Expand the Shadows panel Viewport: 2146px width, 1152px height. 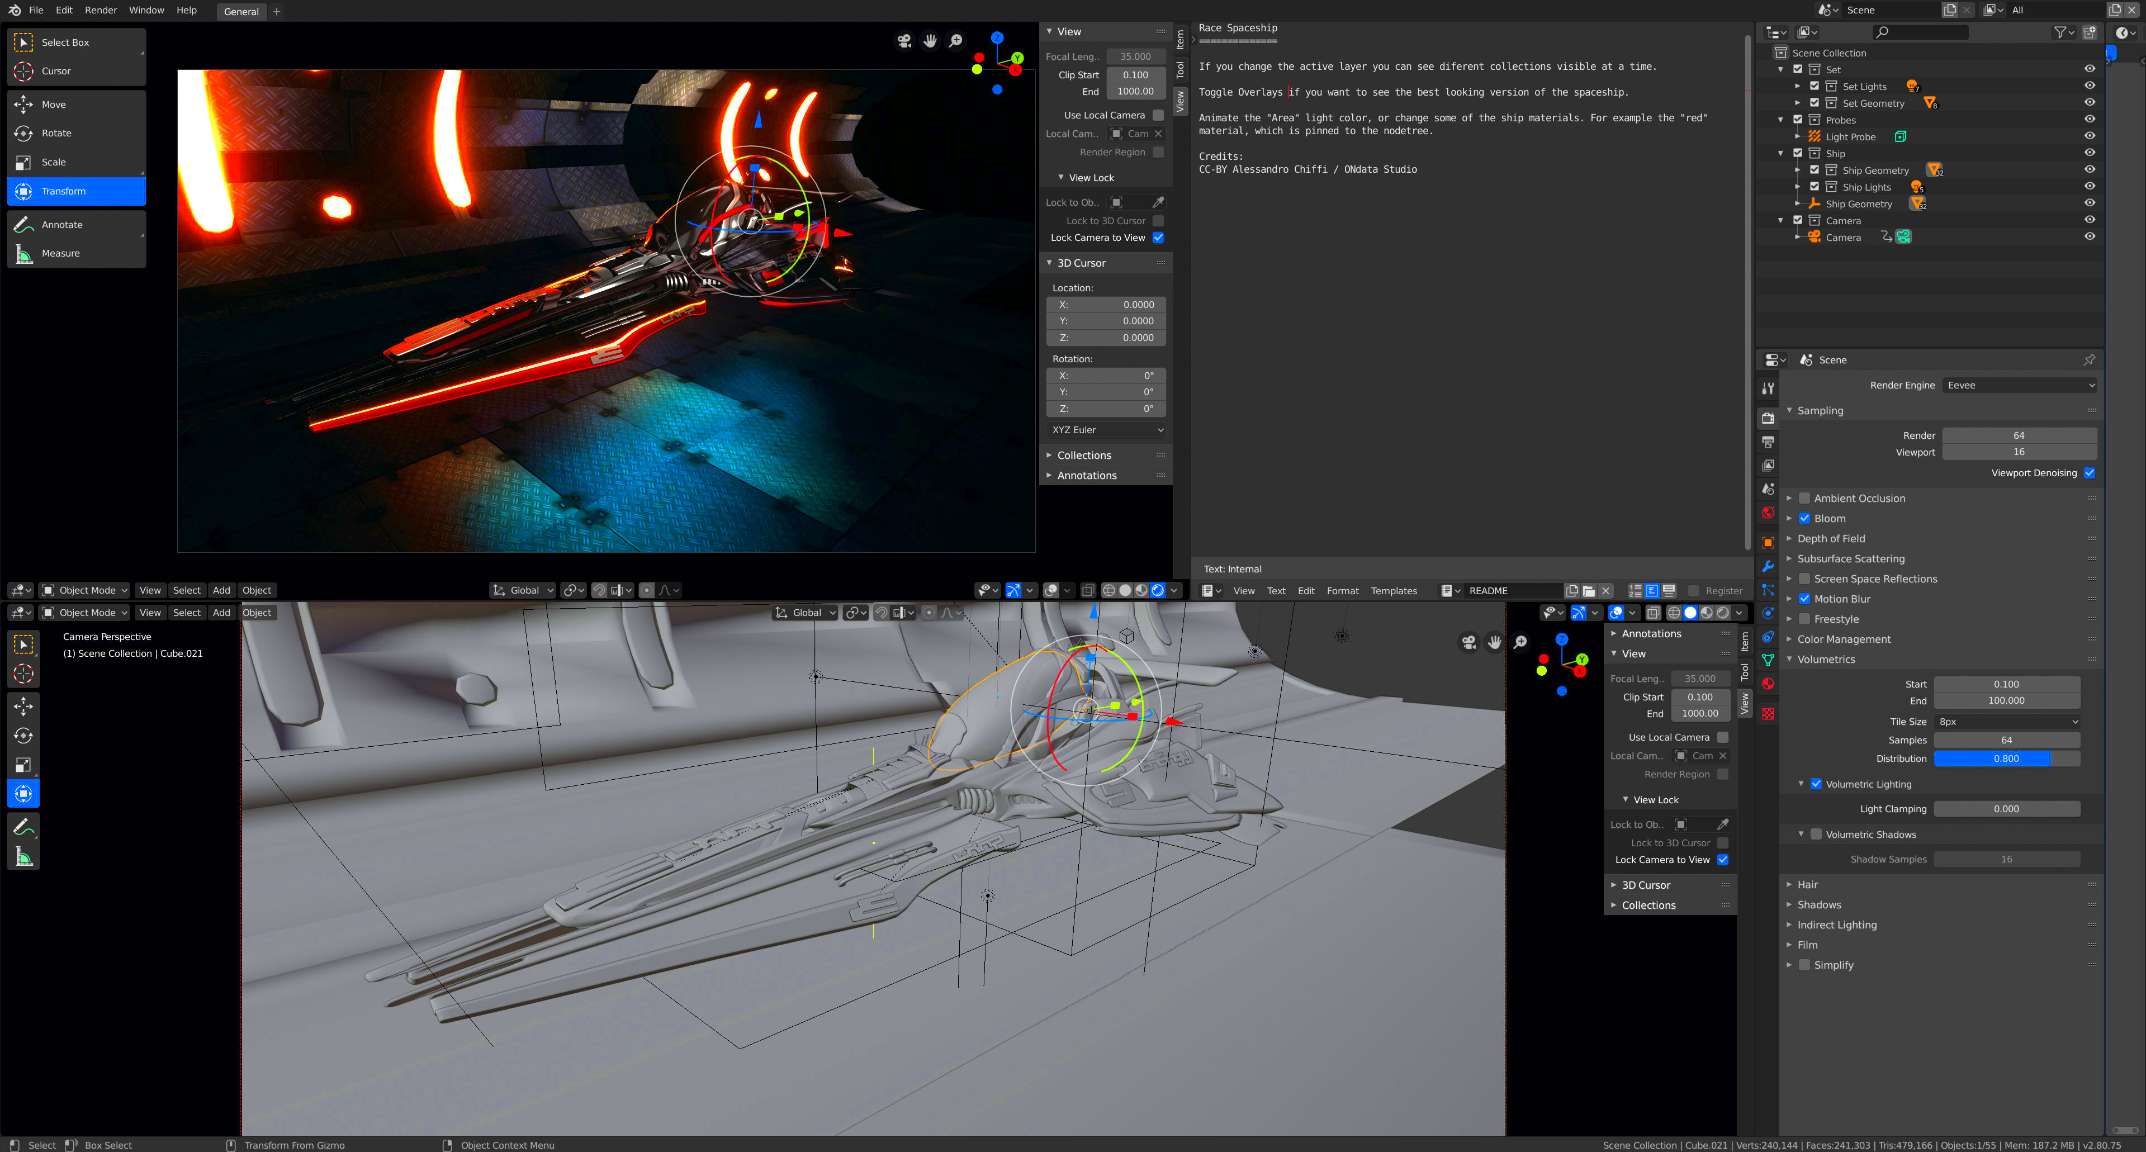[1818, 904]
